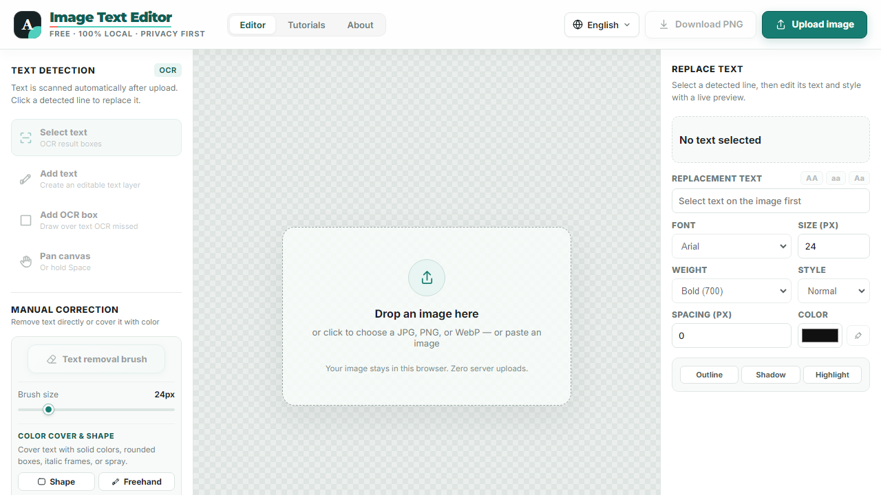Enable the Pan canvas tool
The width and height of the screenshot is (881, 495).
(x=96, y=261)
